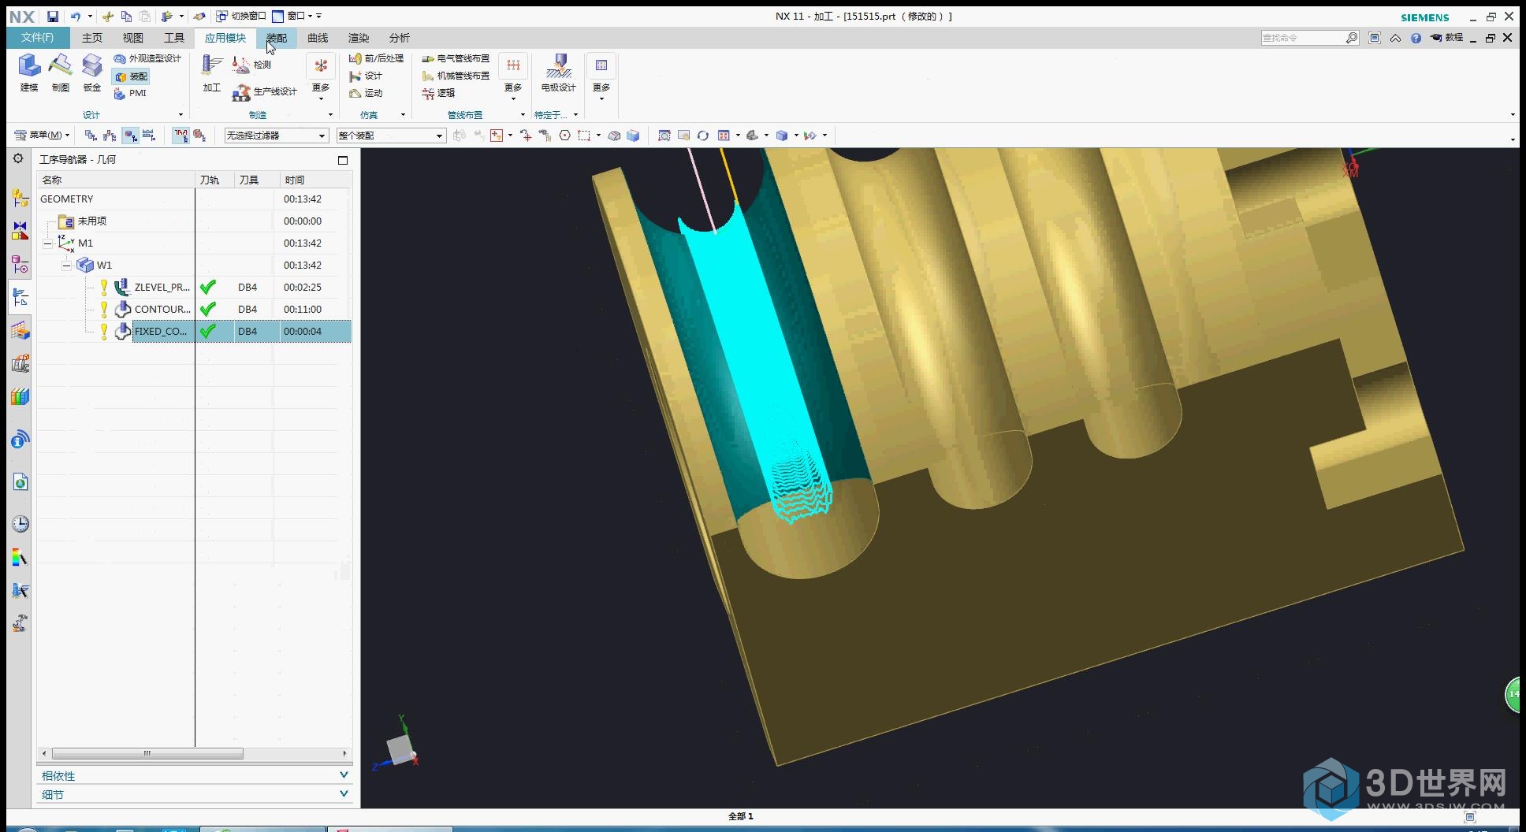Open 菜单(M) menu dropdown

click(x=43, y=136)
